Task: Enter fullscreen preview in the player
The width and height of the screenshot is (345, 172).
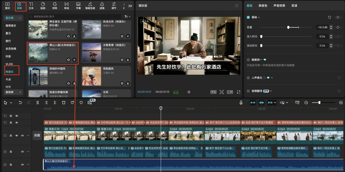Action: (x=238, y=92)
